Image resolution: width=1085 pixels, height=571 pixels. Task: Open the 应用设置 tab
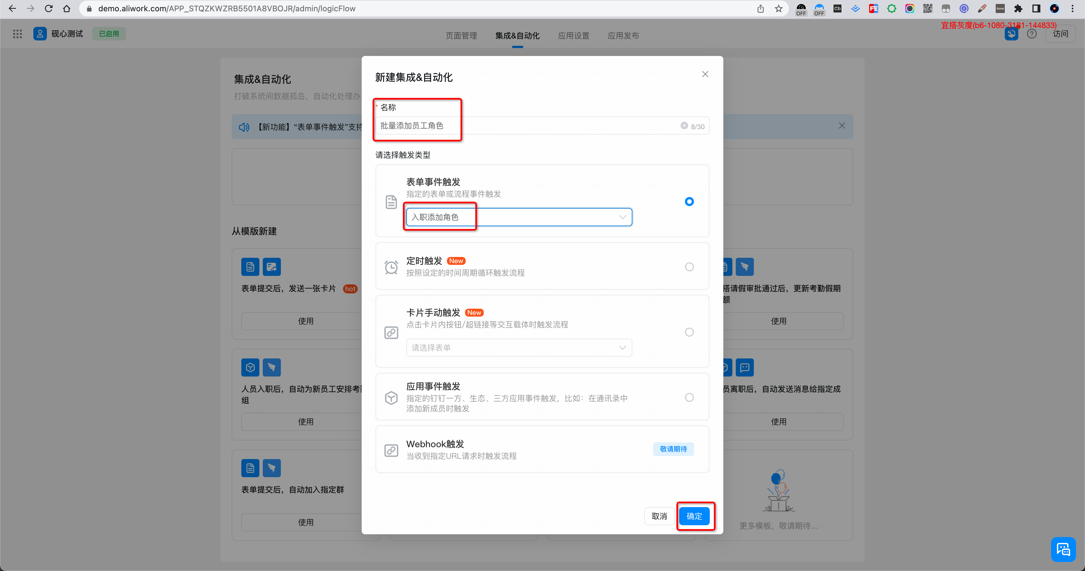coord(573,36)
